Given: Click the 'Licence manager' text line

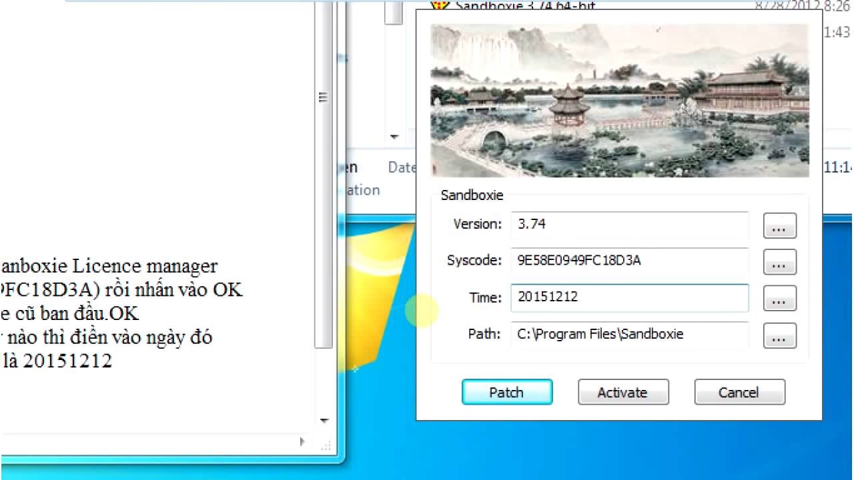Looking at the screenshot, I should [x=109, y=266].
